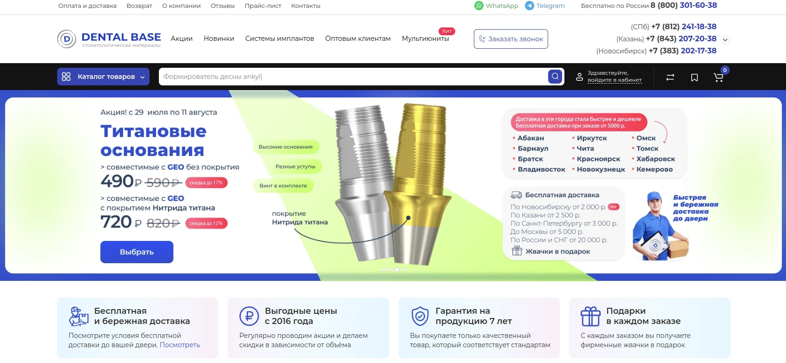Click the скидка до 17% badge
The width and height of the screenshot is (786, 363).
click(x=206, y=182)
